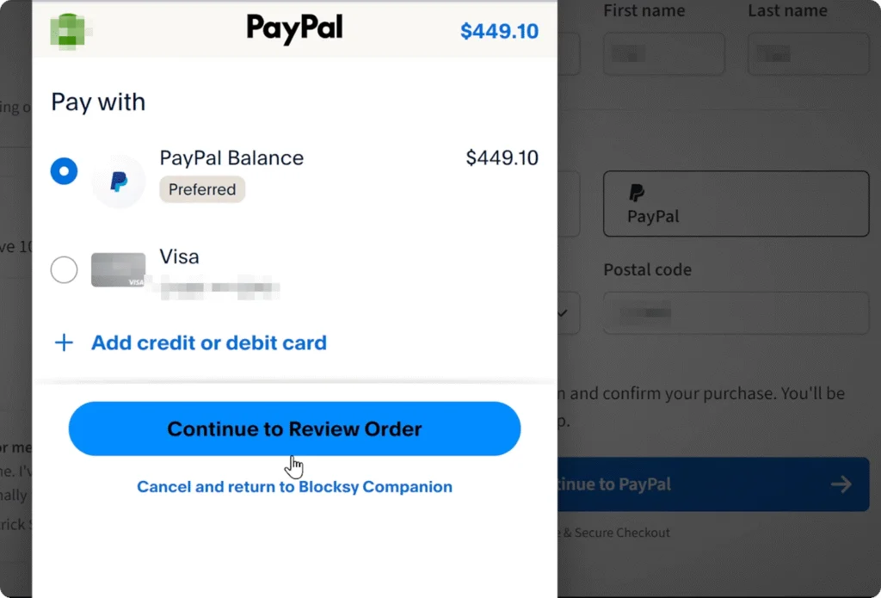Click Cancel and return to Blocksy Companion
The height and width of the screenshot is (598, 881).
click(x=294, y=487)
